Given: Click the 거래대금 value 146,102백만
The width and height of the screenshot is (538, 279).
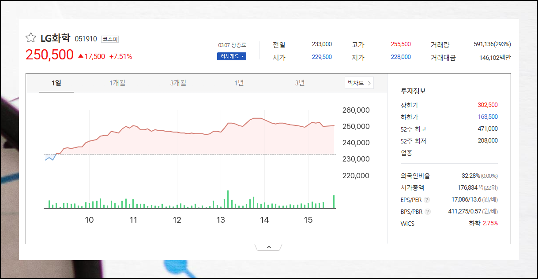Looking at the screenshot, I should click(x=495, y=57).
